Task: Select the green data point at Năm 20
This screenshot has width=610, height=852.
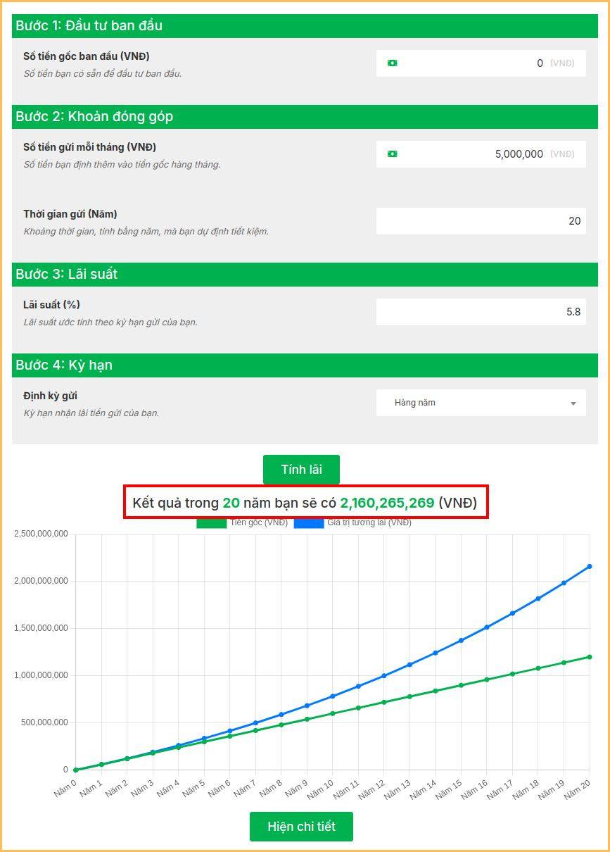Action: tap(590, 657)
